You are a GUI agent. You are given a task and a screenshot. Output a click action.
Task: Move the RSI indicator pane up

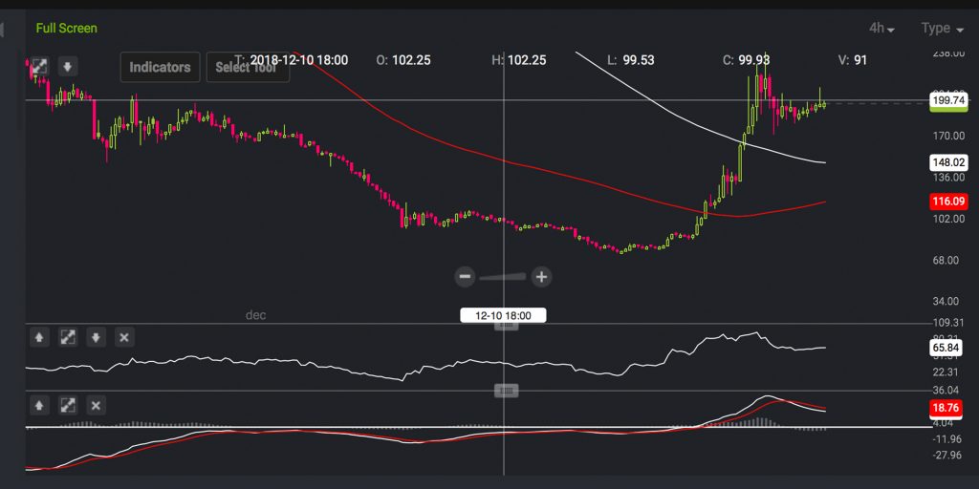(39, 337)
